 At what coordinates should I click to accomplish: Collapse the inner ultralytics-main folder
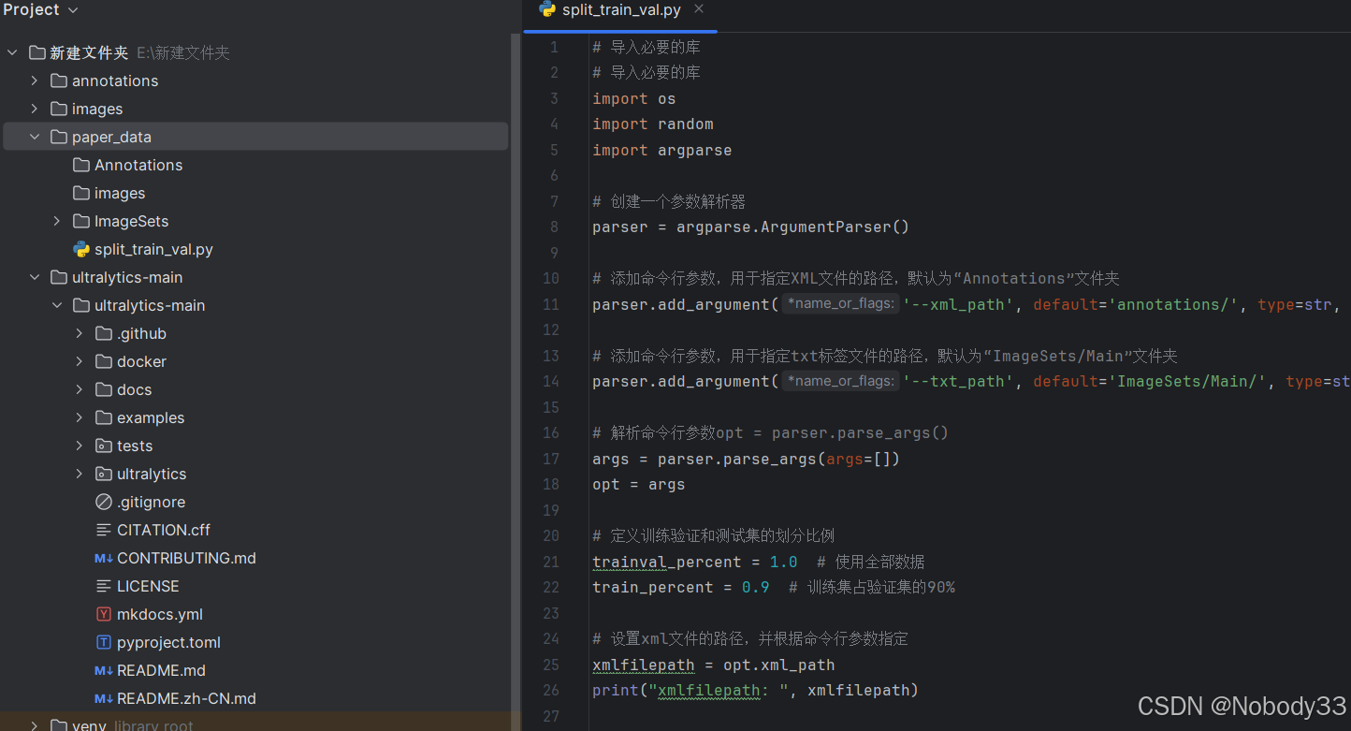(x=57, y=305)
